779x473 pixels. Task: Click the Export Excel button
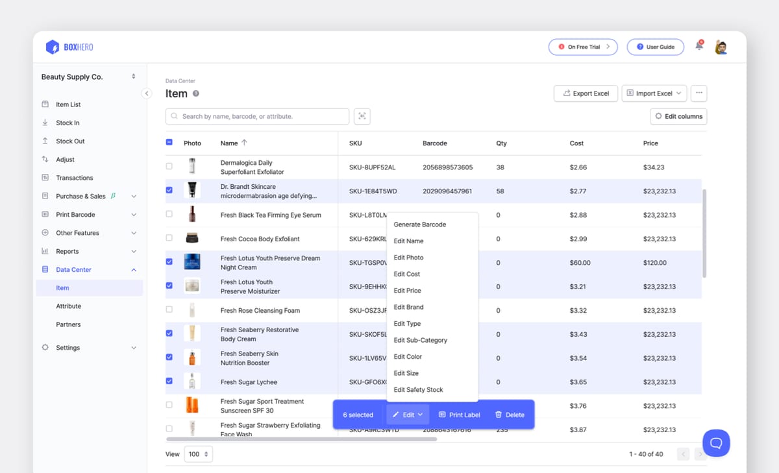pyautogui.click(x=586, y=93)
